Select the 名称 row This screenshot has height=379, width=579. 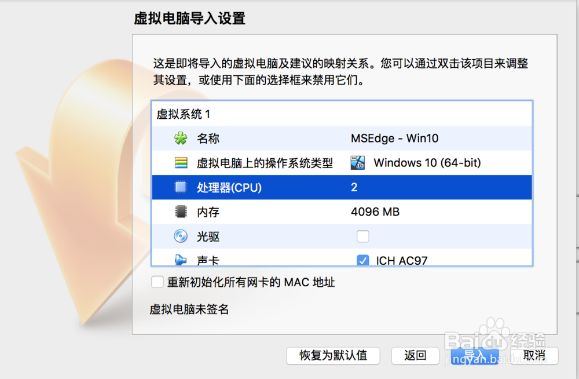coord(342,139)
